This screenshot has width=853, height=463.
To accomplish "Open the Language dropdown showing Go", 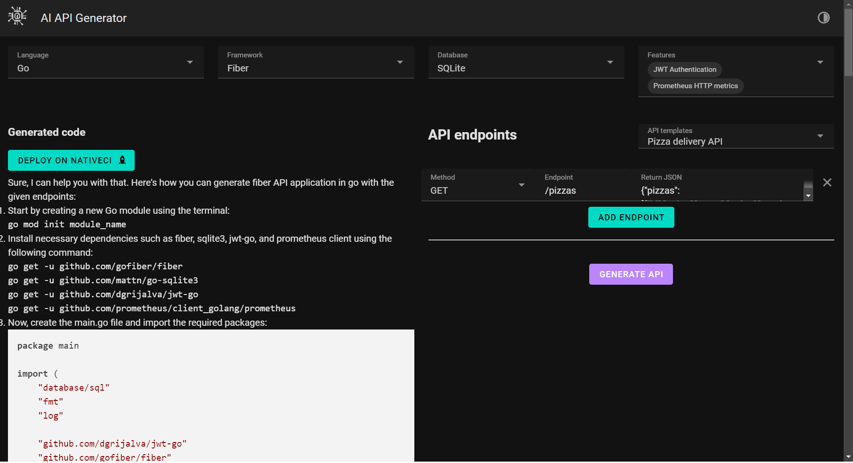I will pos(106,62).
